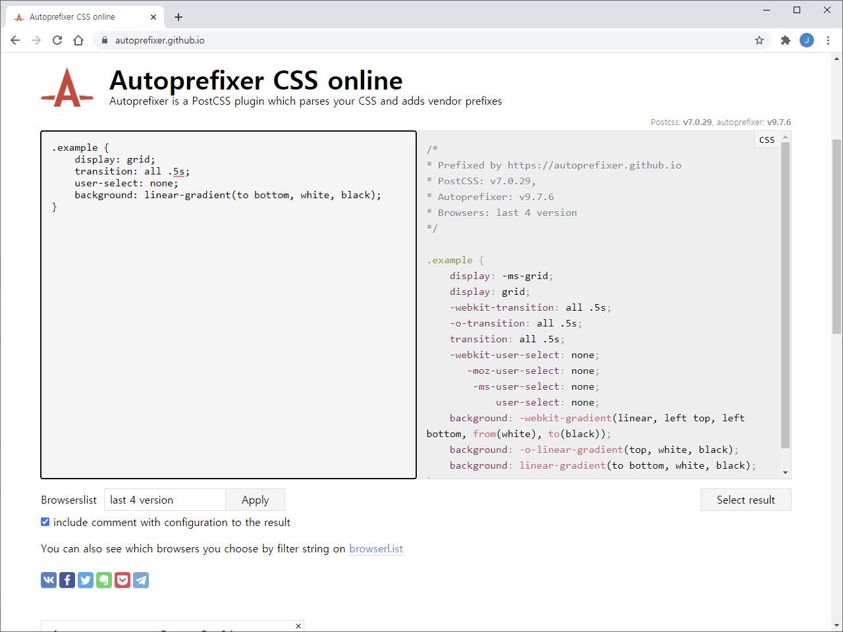
Task: Click the browser forward arrow
Action: [36, 40]
